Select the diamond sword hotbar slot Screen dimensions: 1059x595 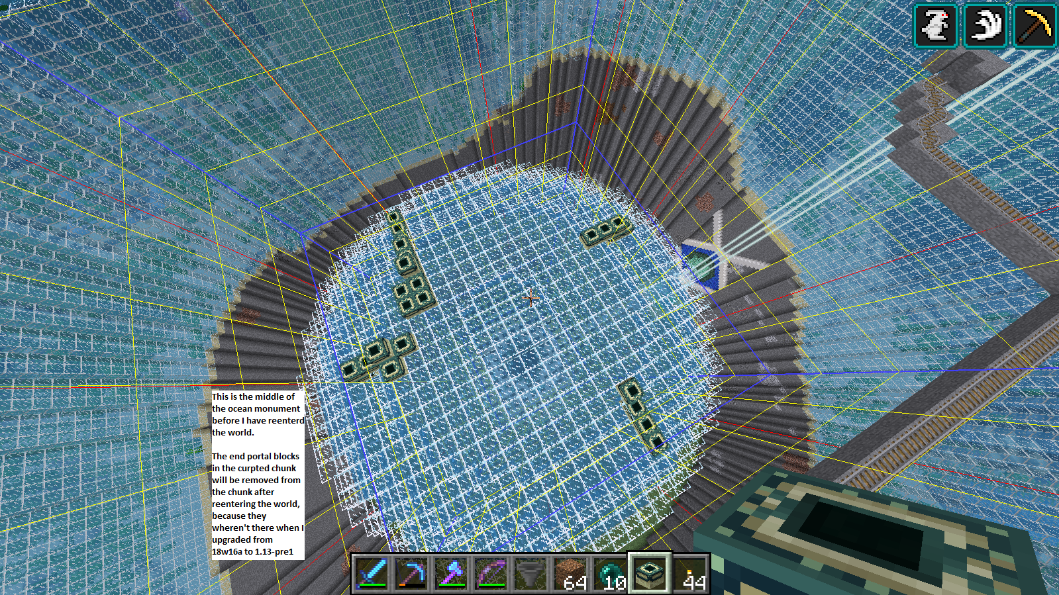372,572
